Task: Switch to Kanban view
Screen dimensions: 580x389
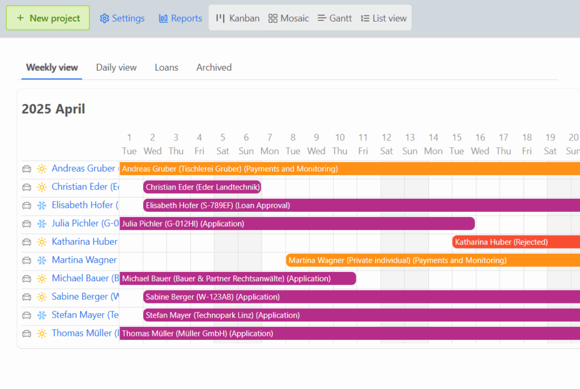Action: pos(237,18)
